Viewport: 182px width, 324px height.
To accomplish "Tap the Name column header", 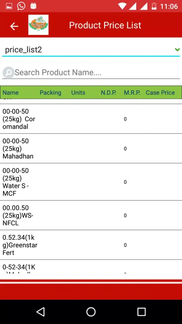I will (11, 93).
